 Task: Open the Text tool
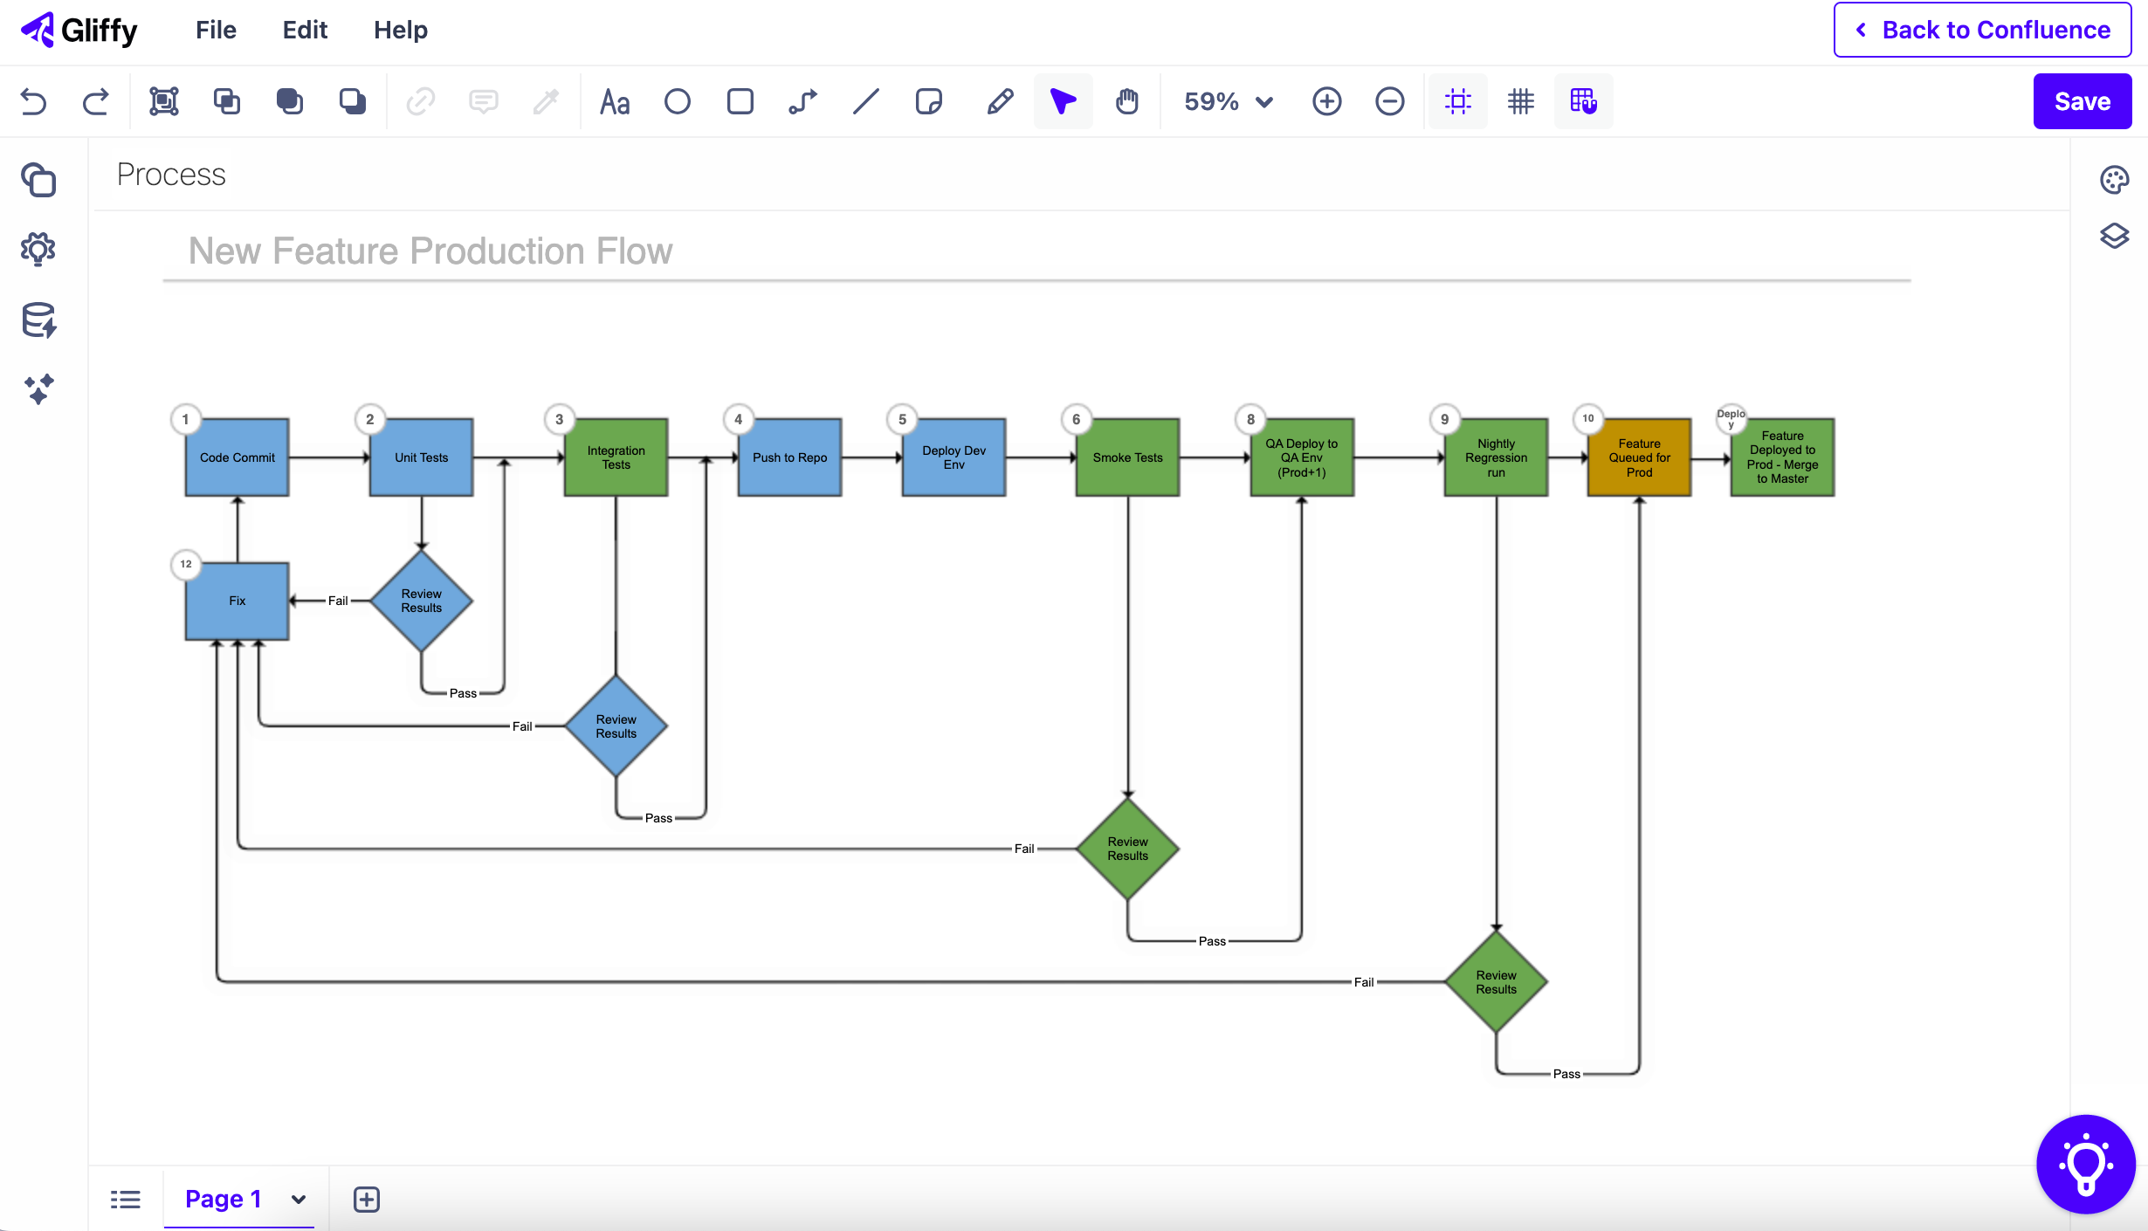(615, 101)
